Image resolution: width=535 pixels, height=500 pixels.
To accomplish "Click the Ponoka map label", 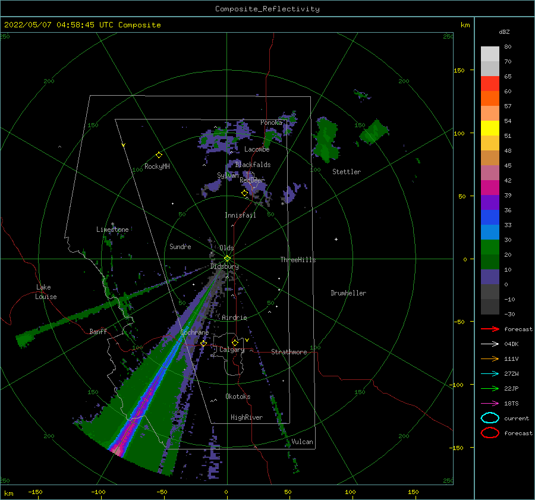I will [x=271, y=122].
